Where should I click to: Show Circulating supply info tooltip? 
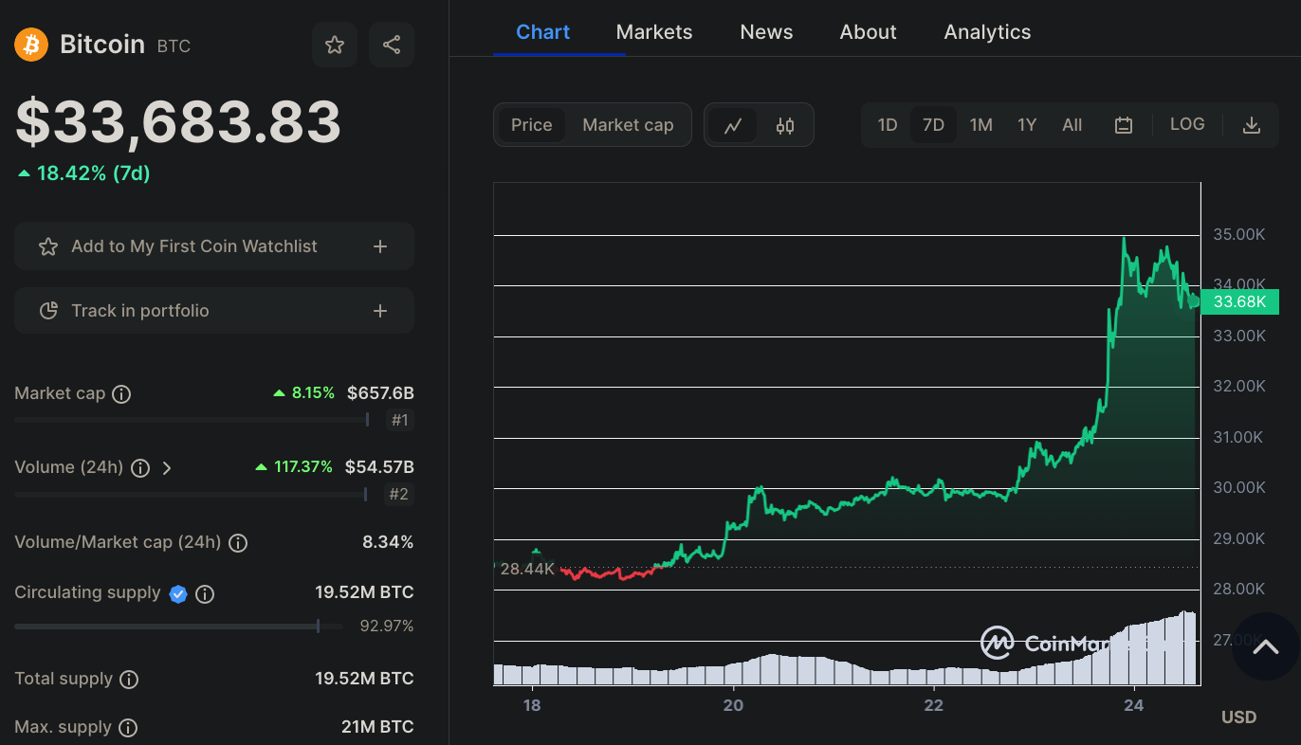[205, 594]
